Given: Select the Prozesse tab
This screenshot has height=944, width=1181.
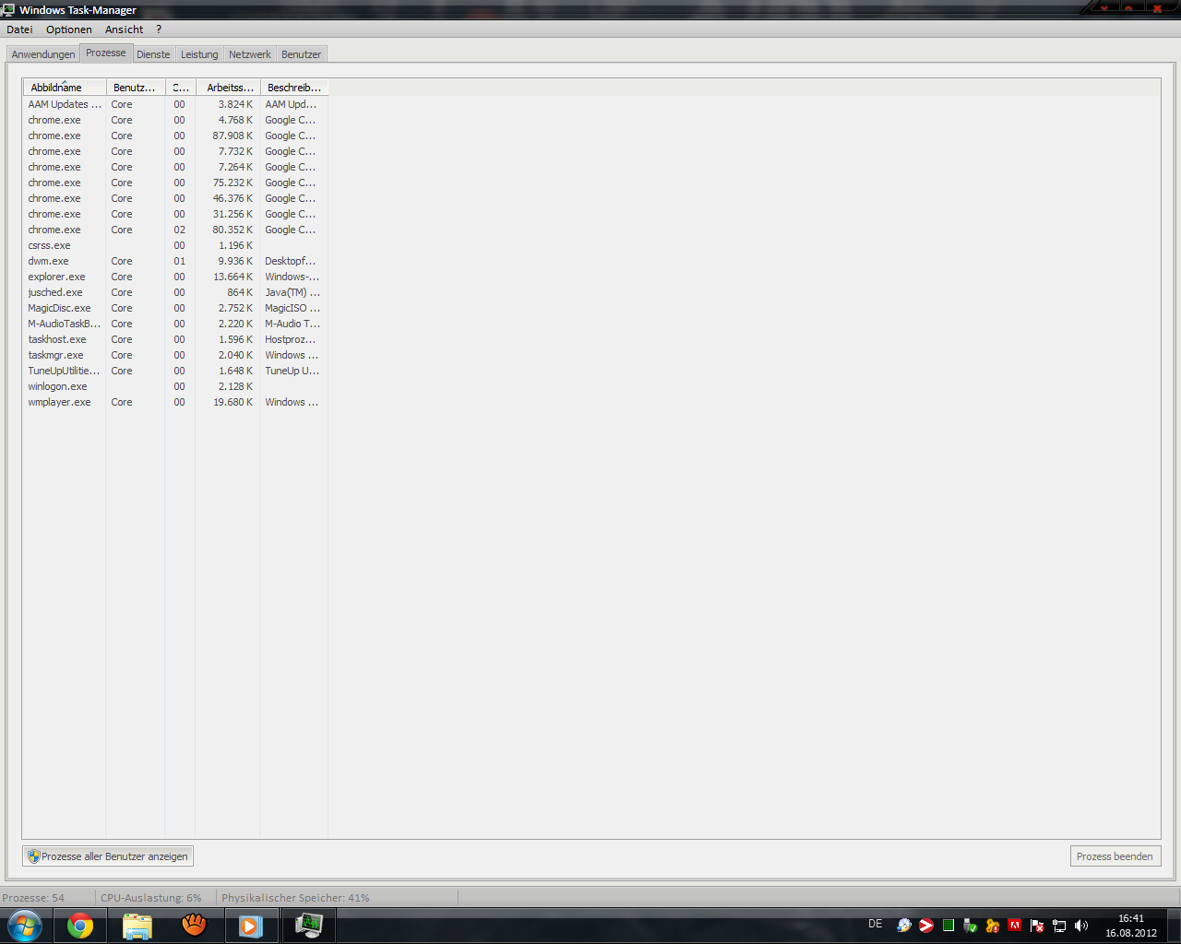Looking at the screenshot, I should 106,53.
